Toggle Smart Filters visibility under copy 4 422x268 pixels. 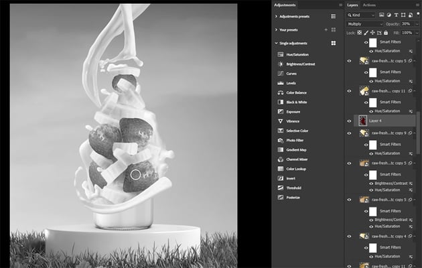coord(366,248)
